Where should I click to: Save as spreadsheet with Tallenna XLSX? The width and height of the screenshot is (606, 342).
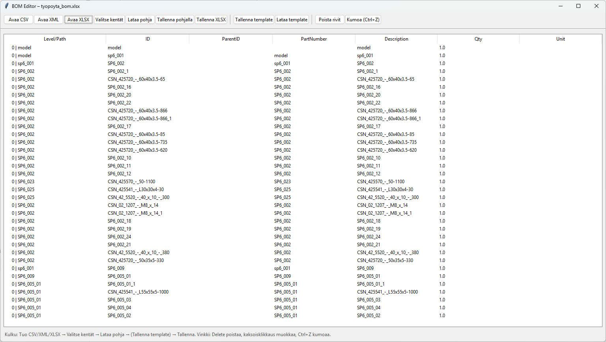(211, 20)
